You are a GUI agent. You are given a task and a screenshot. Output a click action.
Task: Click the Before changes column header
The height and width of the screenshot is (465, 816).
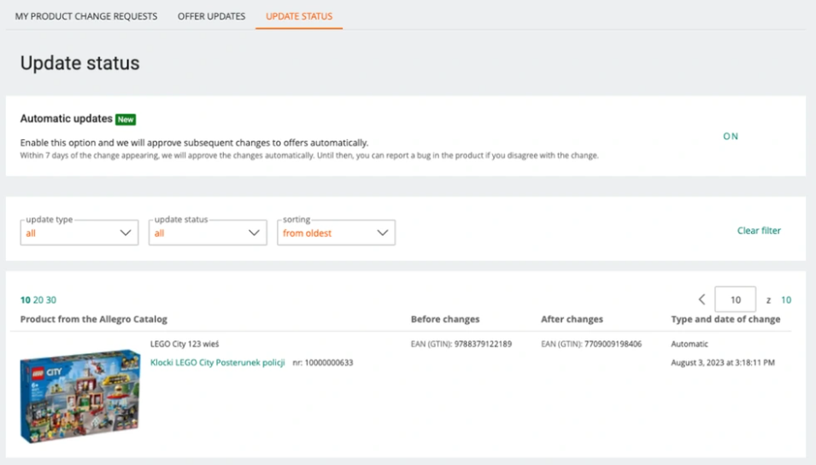[x=445, y=320]
